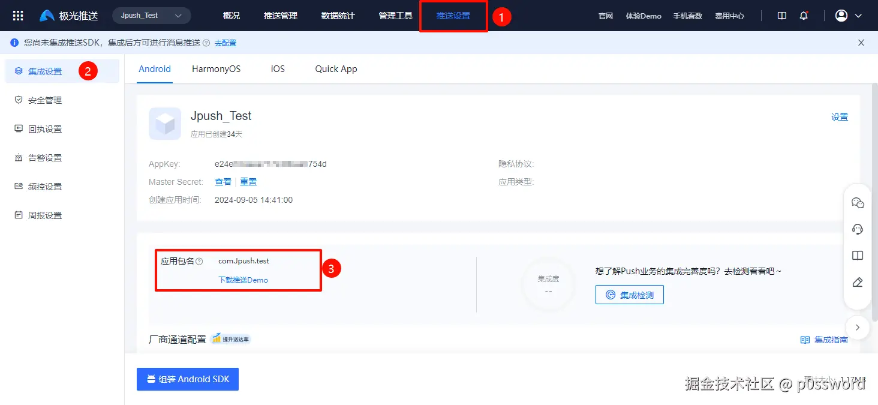
Task: Select the 推送设置 menu
Action: [x=453, y=16]
